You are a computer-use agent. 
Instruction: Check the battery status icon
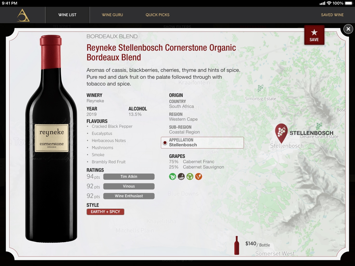coord(349,3)
